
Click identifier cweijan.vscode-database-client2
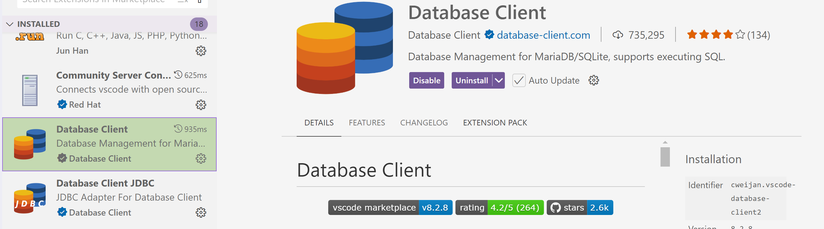pyautogui.click(x=763, y=198)
